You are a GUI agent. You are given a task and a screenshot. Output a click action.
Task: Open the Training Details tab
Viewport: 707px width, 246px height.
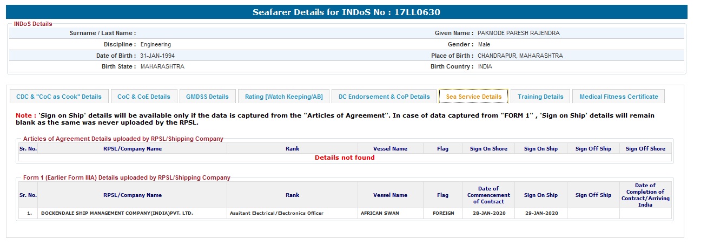click(x=540, y=97)
